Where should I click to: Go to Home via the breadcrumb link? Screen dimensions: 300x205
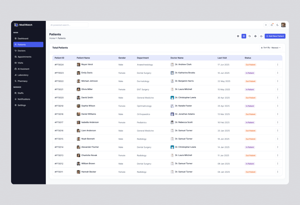coord(52,38)
